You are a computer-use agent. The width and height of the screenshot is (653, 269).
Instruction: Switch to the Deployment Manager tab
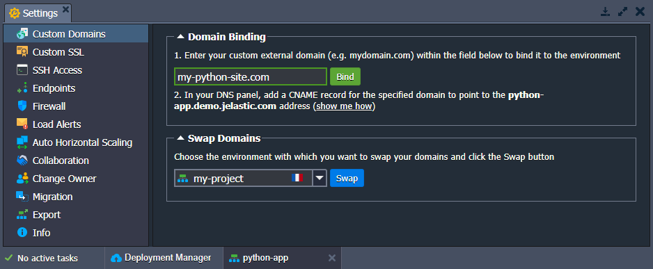(162, 258)
